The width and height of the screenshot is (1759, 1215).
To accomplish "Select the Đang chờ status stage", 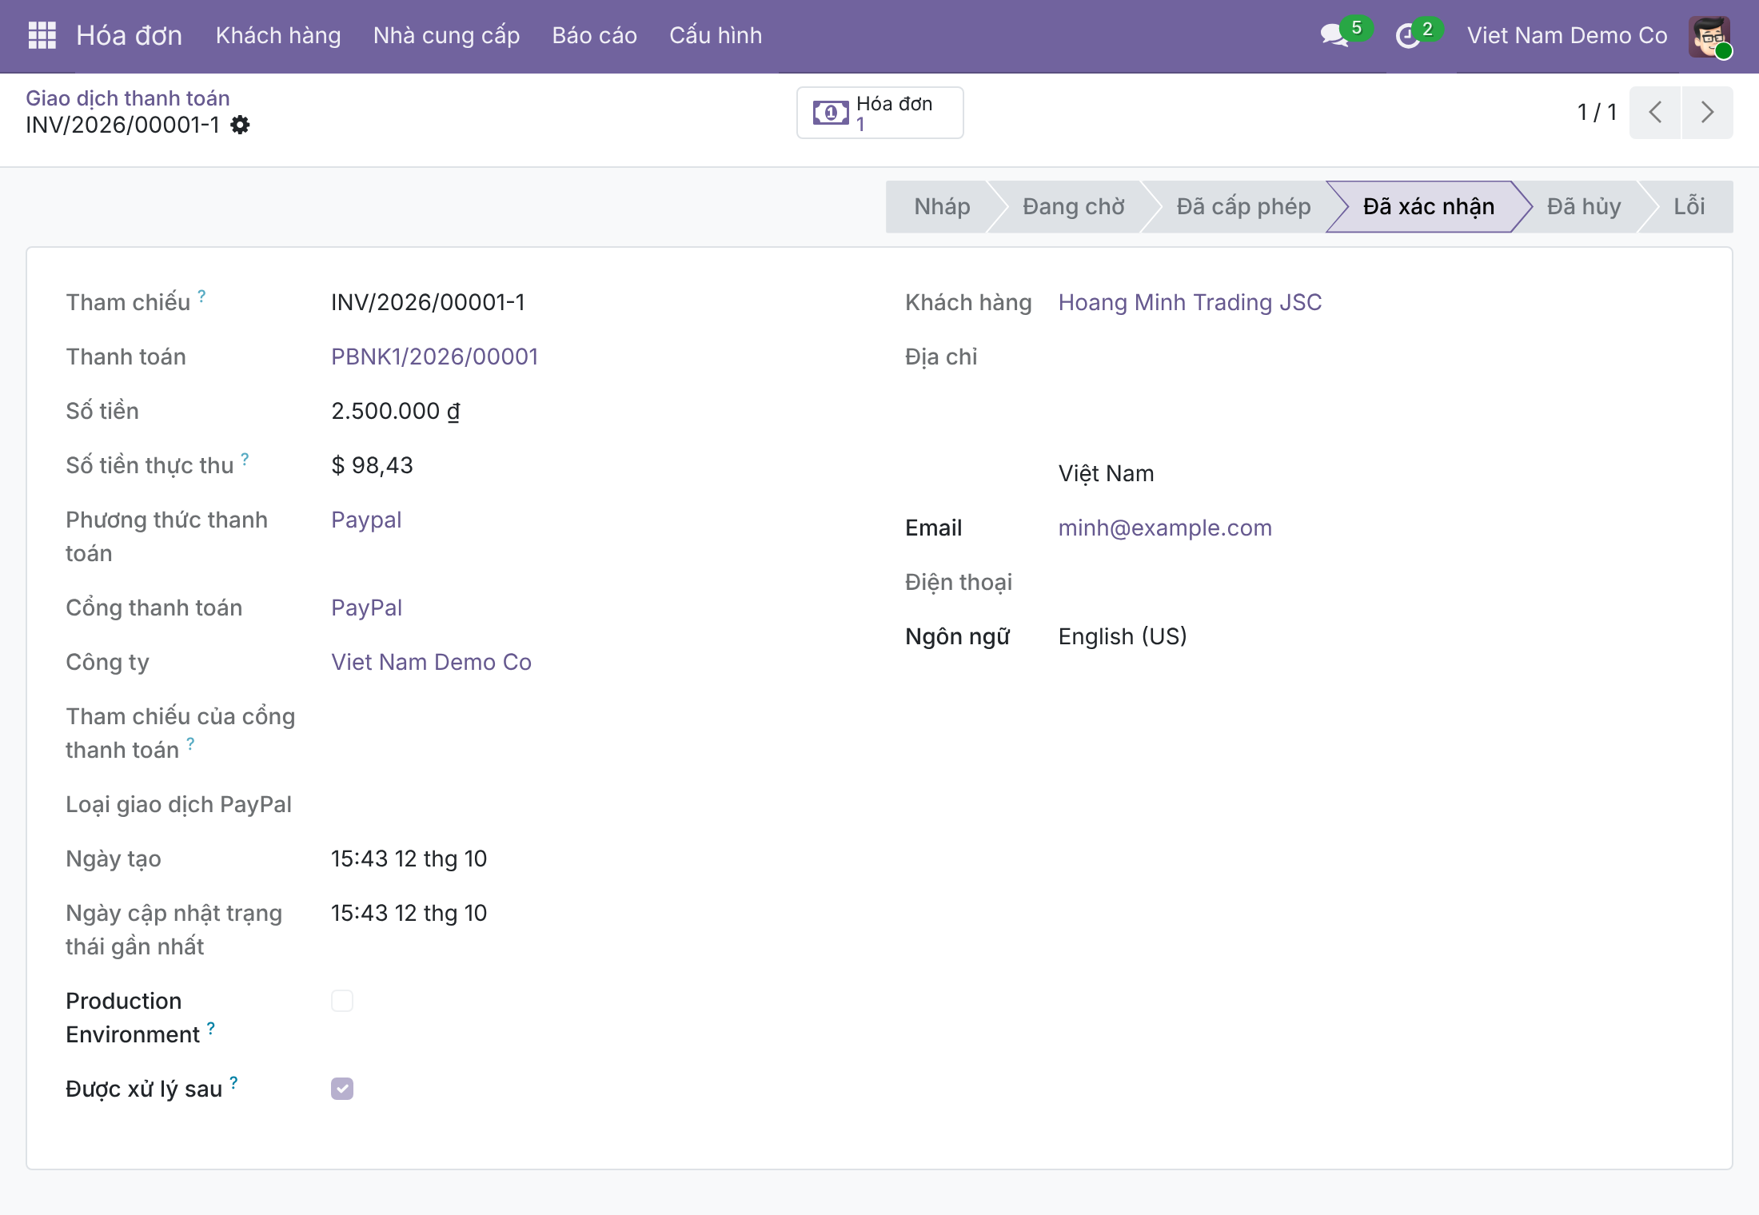I will [1073, 206].
